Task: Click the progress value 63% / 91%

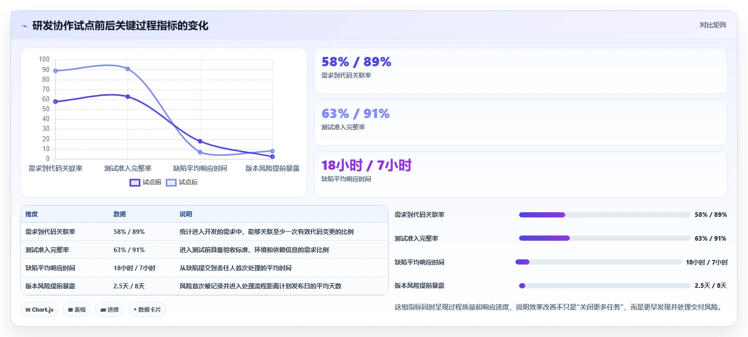Action: (711, 239)
